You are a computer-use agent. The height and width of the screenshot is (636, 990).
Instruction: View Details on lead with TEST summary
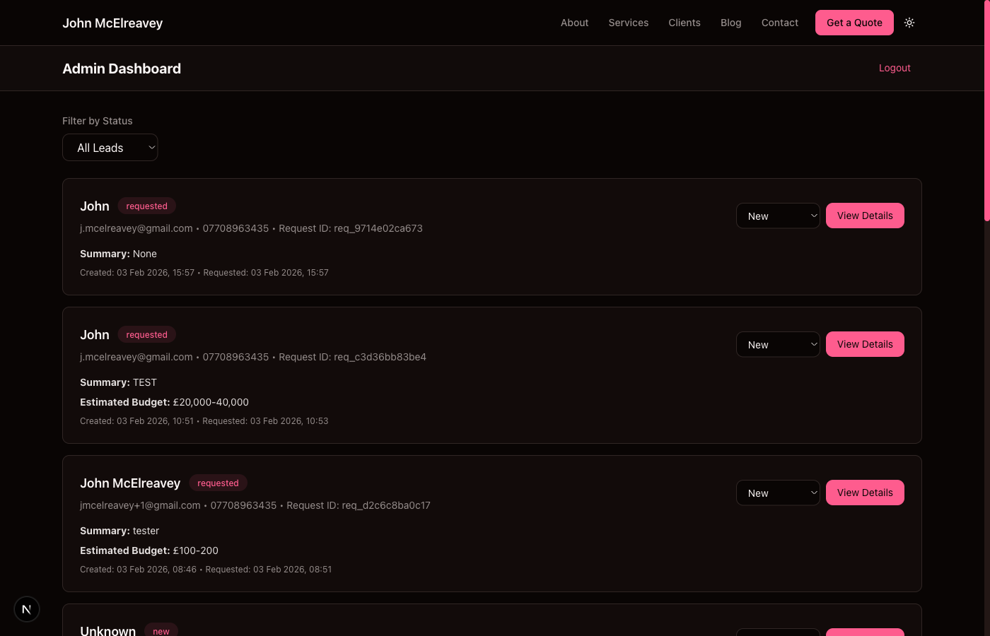pos(865,344)
